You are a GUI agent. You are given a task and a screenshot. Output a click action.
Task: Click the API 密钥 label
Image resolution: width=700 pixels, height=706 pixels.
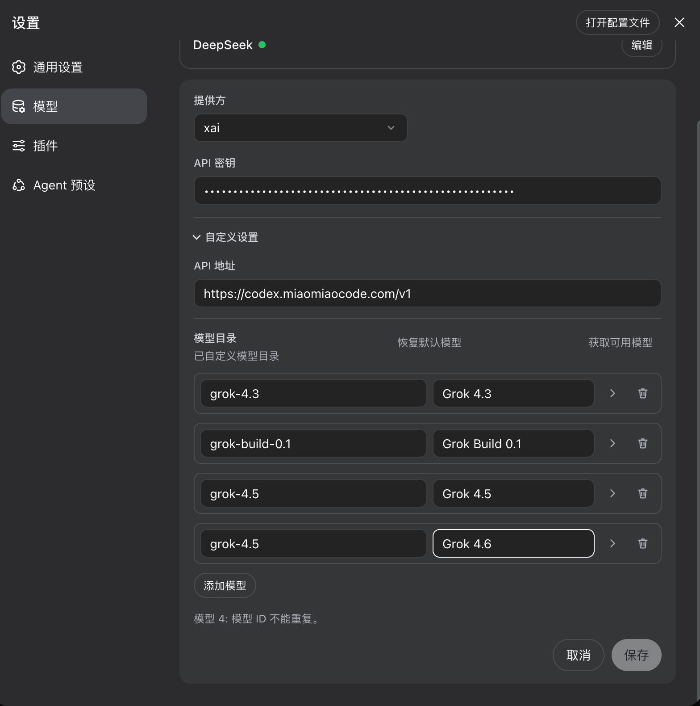coord(215,163)
